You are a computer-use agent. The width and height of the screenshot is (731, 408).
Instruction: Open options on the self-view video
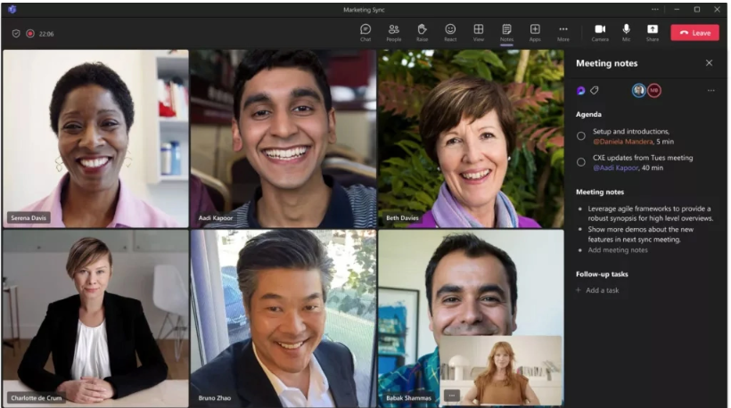[451, 396]
